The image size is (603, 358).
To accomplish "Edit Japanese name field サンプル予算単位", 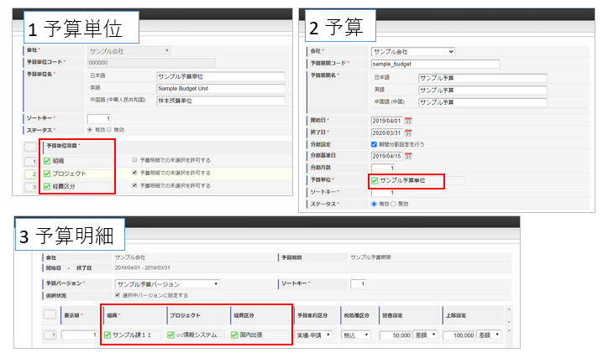I will point(221,76).
